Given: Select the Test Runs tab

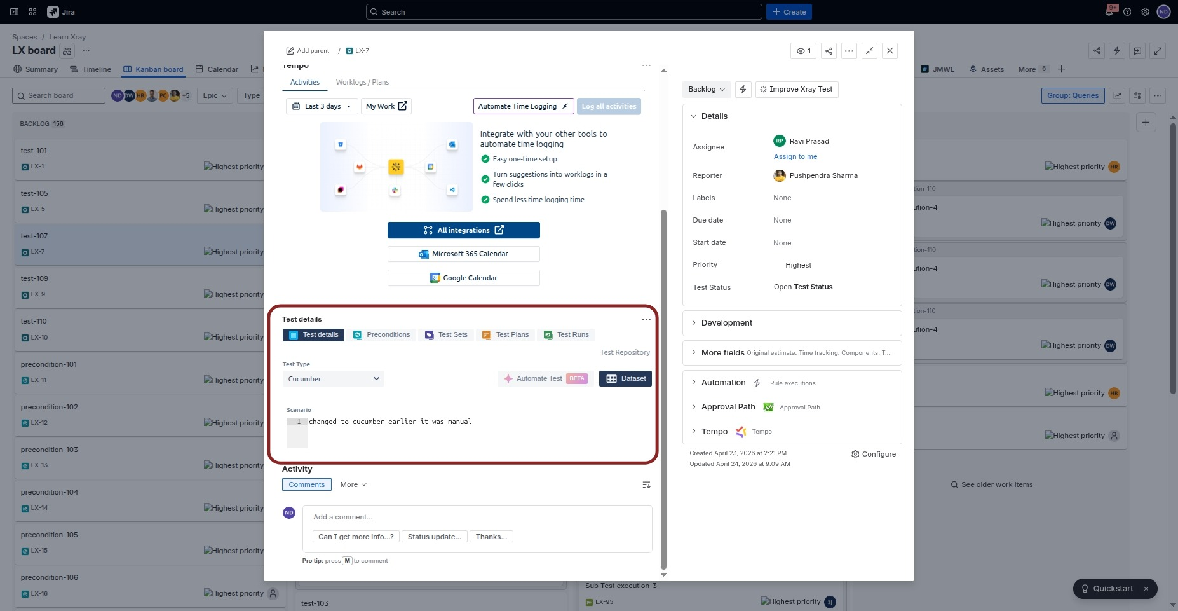Looking at the screenshot, I should coord(566,335).
